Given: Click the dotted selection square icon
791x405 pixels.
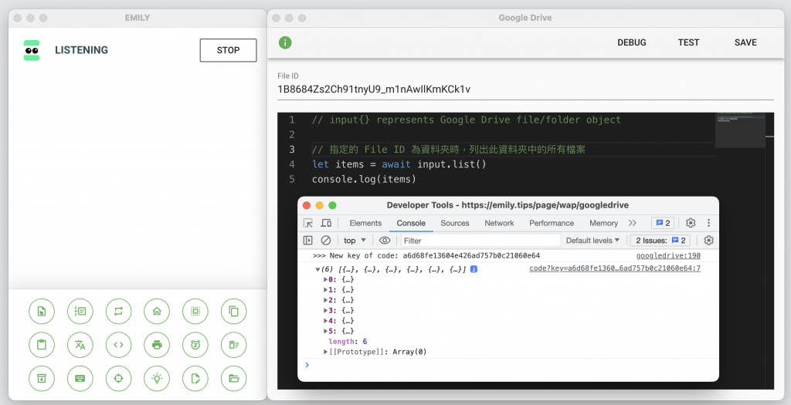Looking at the screenshot, I should pos(195,312).
